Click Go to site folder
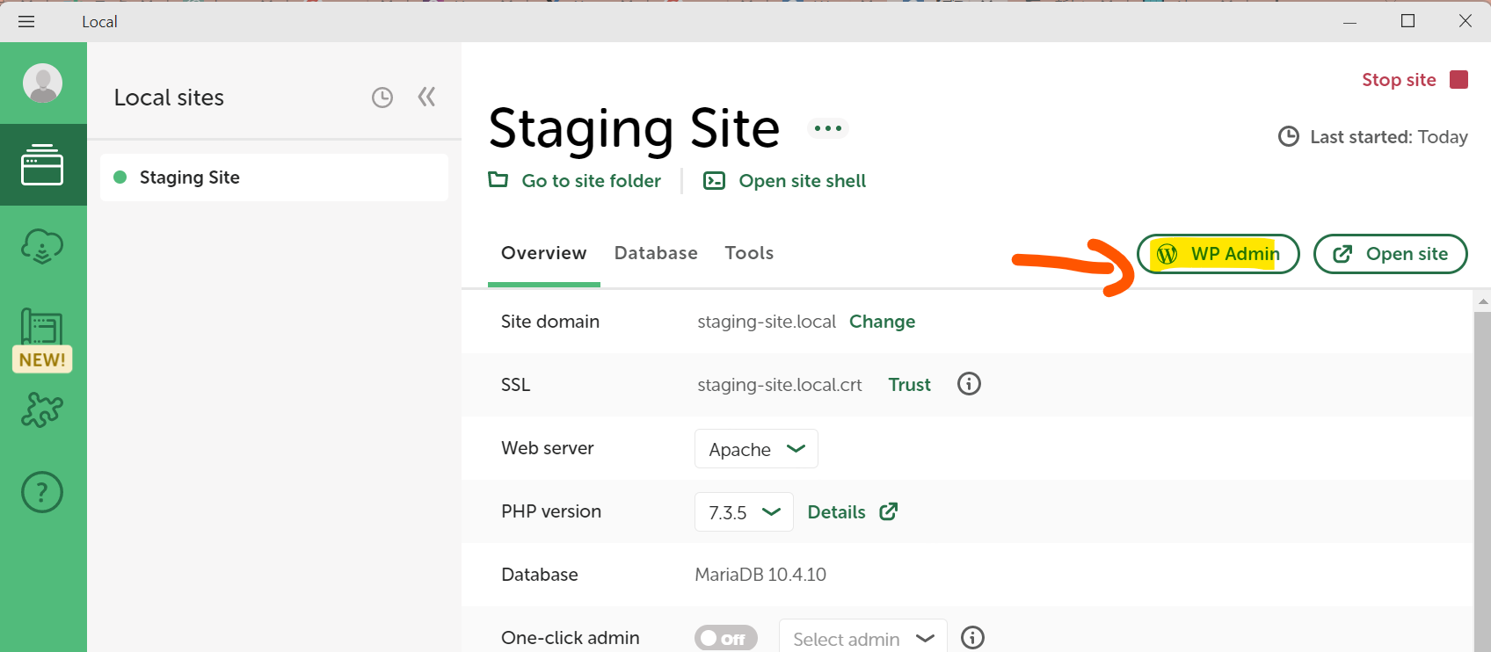 (575, 181)
